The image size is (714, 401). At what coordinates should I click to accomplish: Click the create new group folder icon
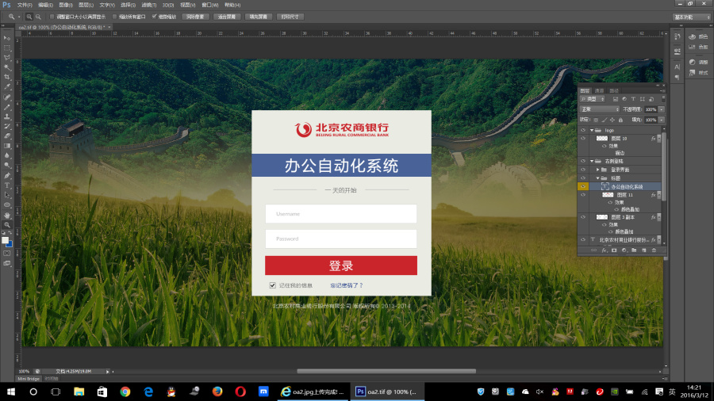634,250
